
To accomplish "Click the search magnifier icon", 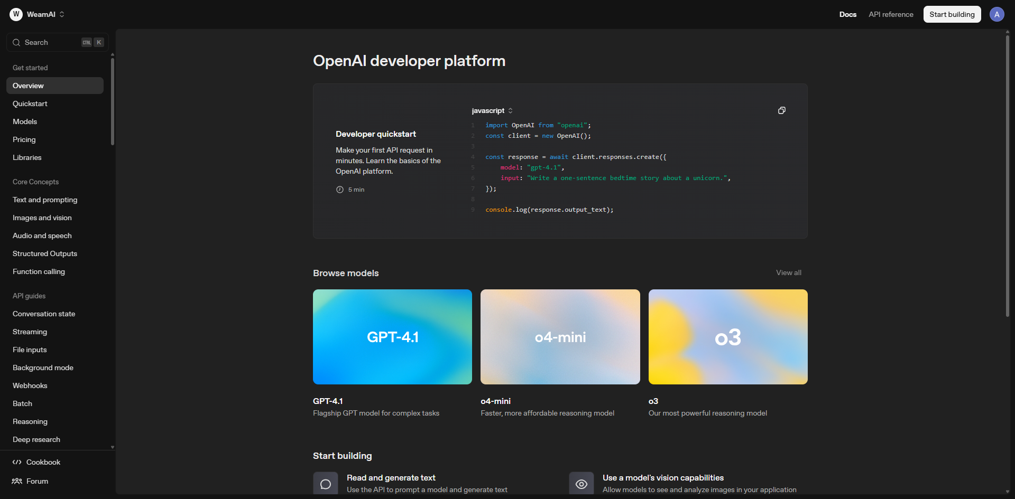I will [16, 42].
